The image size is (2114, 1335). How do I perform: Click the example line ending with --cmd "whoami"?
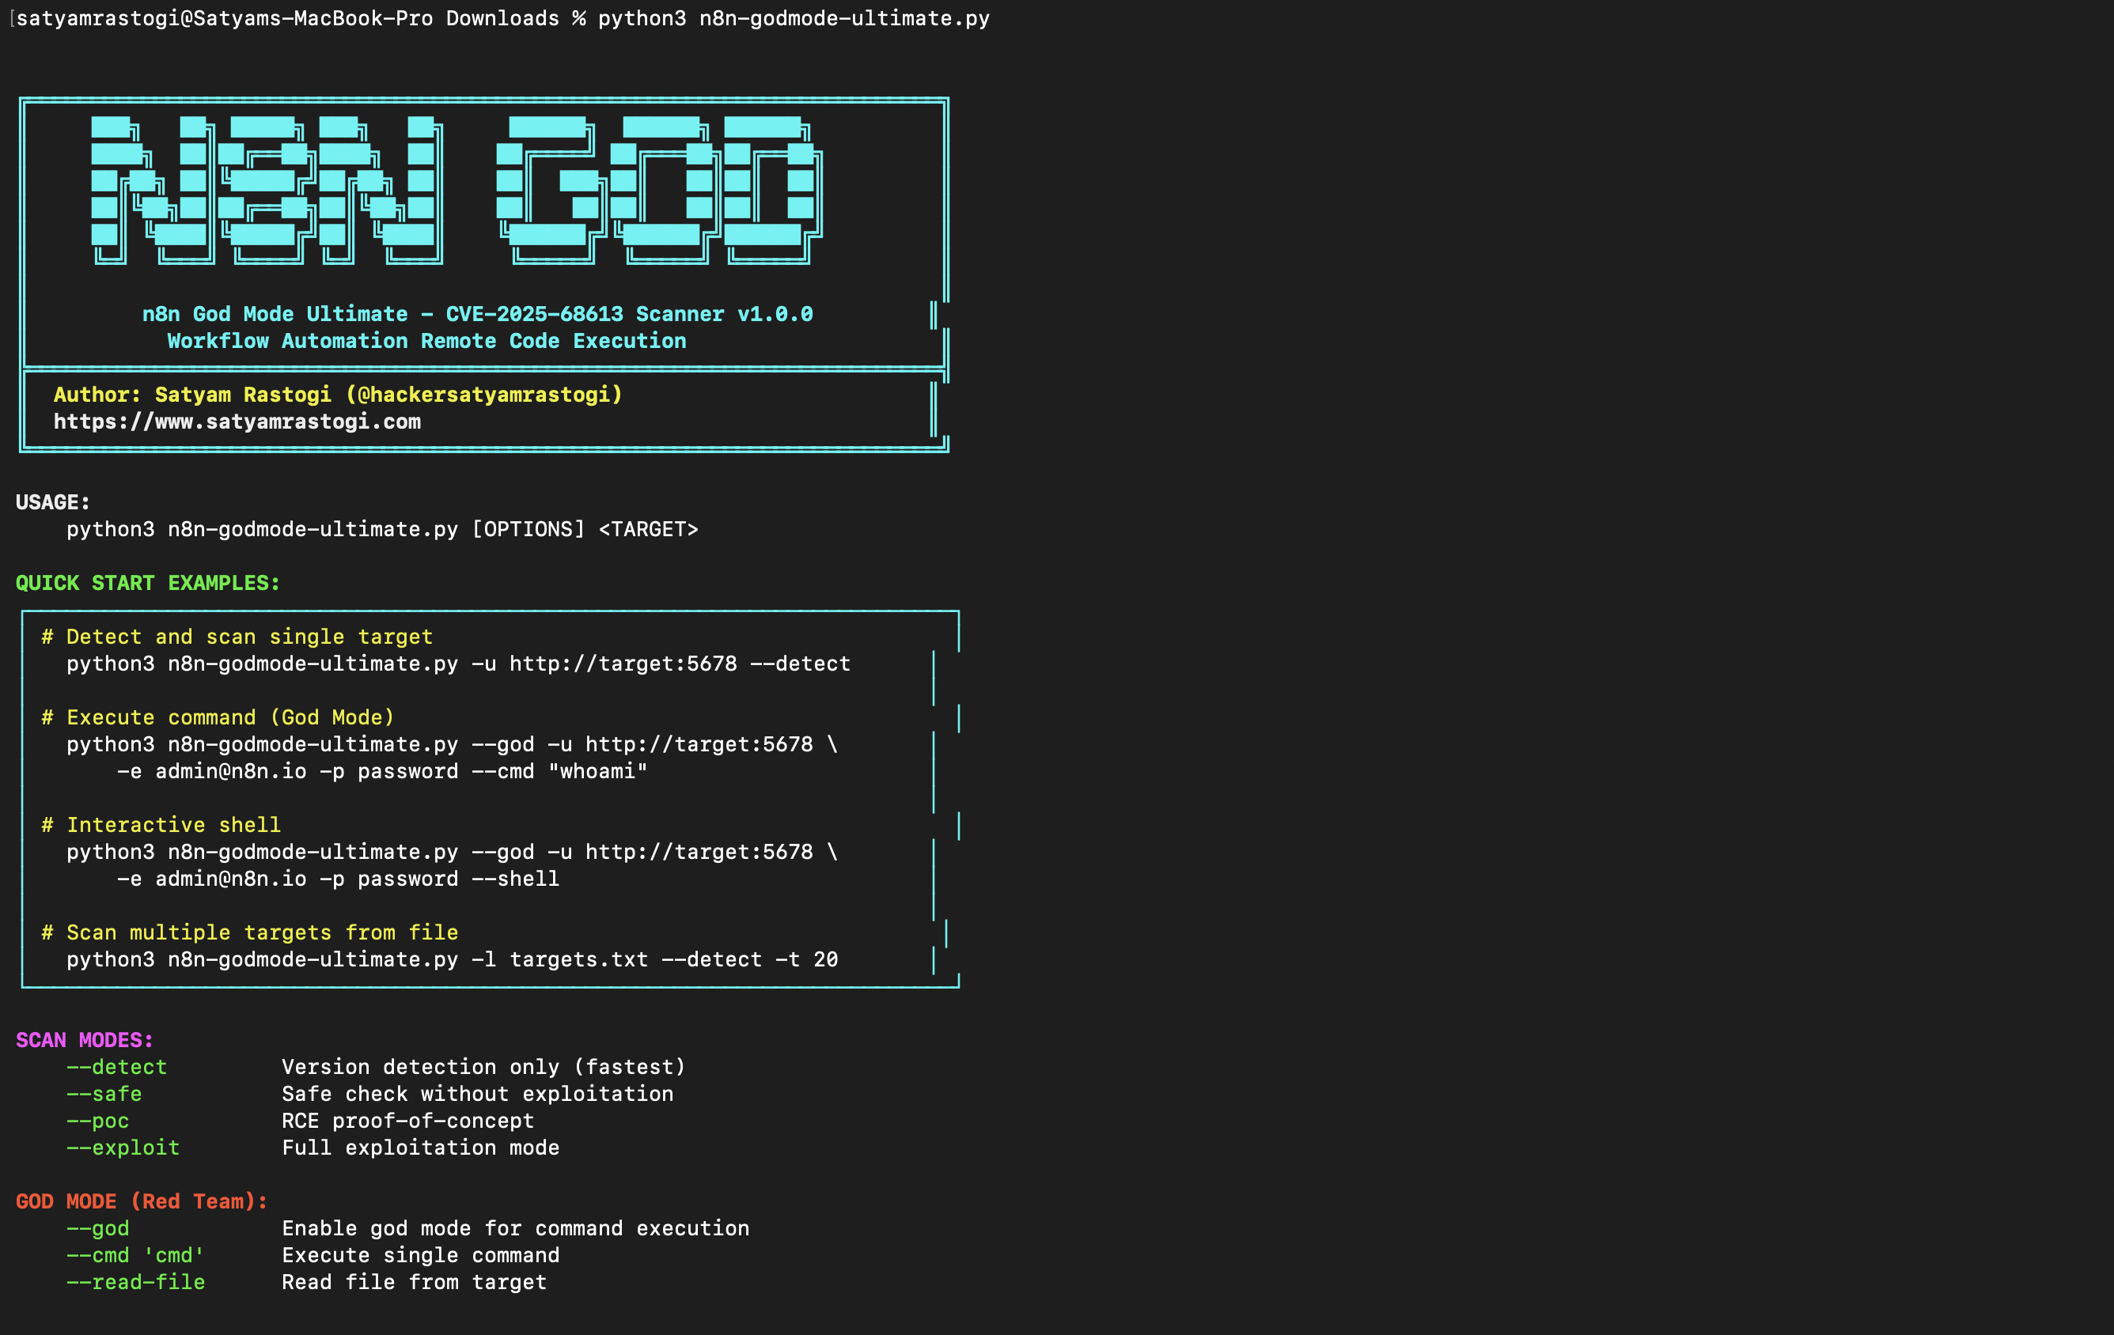pos(383,772)
